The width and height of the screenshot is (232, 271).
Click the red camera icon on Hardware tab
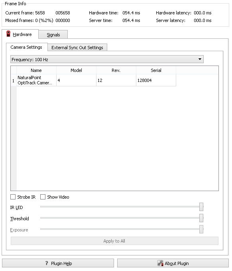(x=8, y=34)
